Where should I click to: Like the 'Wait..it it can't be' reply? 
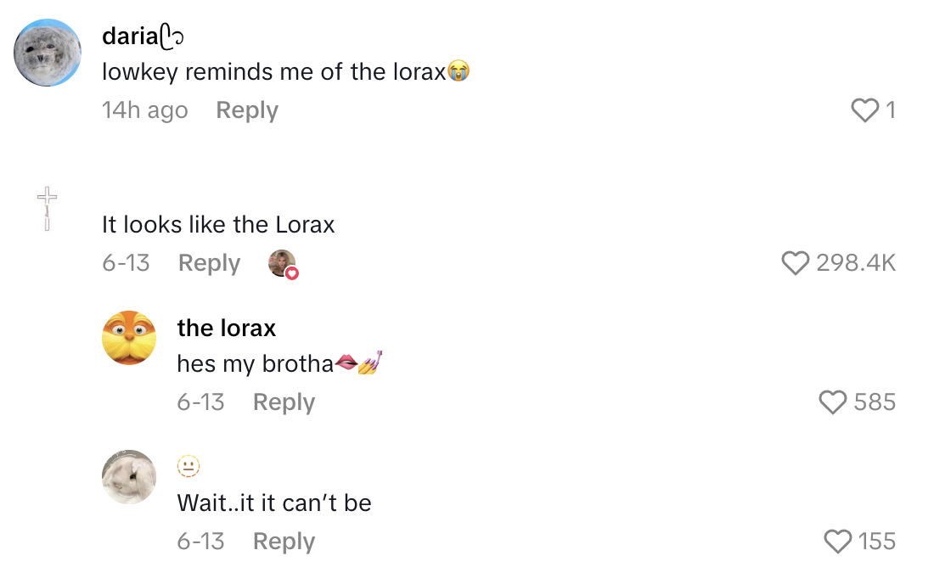pyautogui.click(x=838, y=542)
